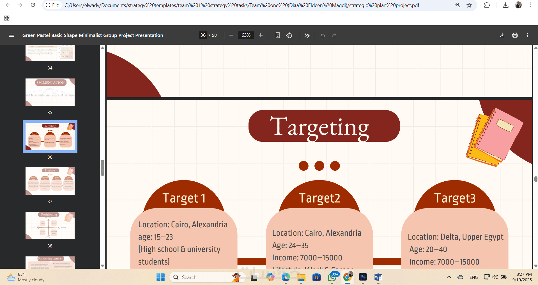Reload the page with the refresh button
This screenshot has height=285, width=538.
(33, 5)
